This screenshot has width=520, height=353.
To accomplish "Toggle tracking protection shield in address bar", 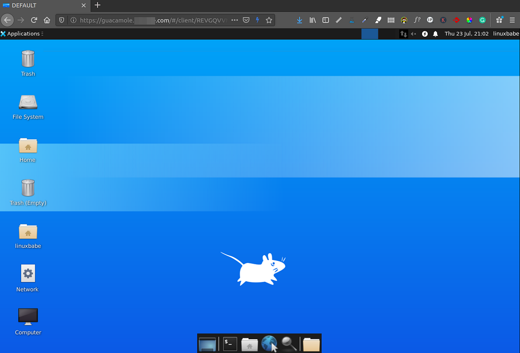I will (61, 20).
